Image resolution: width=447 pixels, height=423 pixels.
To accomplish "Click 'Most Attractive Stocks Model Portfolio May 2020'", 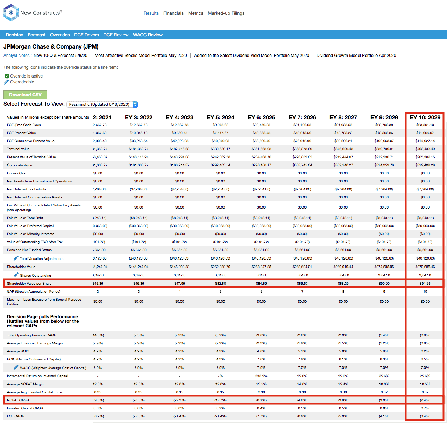I will [141, 56].
